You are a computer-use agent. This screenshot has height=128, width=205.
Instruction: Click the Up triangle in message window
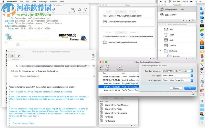80,9
